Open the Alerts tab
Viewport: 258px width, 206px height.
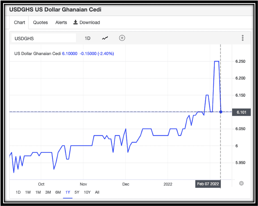[x=61, y=22]
